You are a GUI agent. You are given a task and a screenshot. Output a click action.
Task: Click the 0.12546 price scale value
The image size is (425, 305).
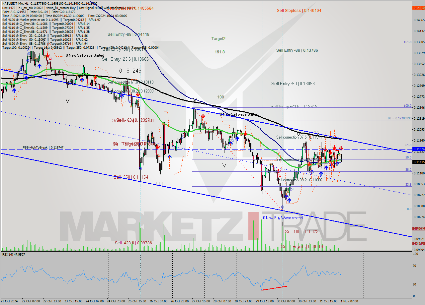418,107
